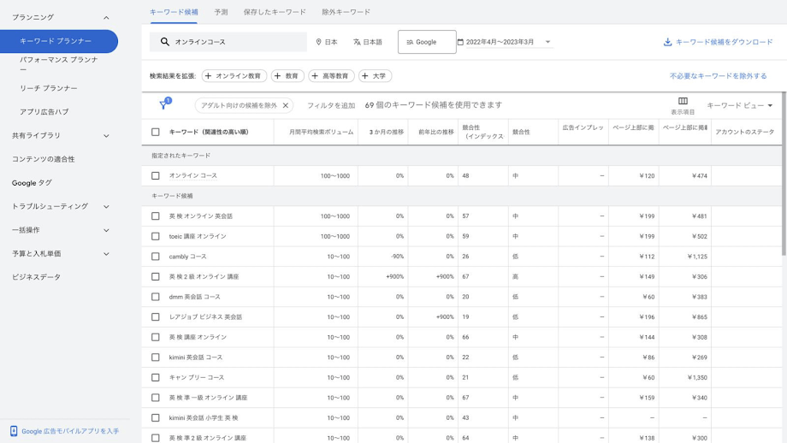Click the location pin icon for 日本
The image size is (787, 443).
coord(319,42)
